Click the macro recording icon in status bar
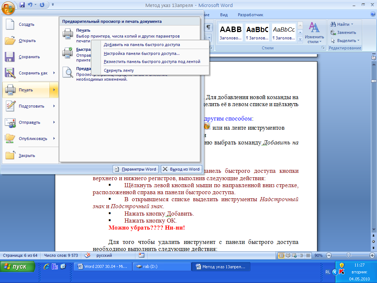377x283 pixels. click(142, 255)
